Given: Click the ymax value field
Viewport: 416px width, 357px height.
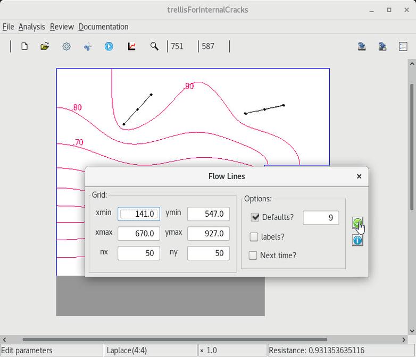Looking at the screenshot, I should pyautogui.click(x=208, y=234).
